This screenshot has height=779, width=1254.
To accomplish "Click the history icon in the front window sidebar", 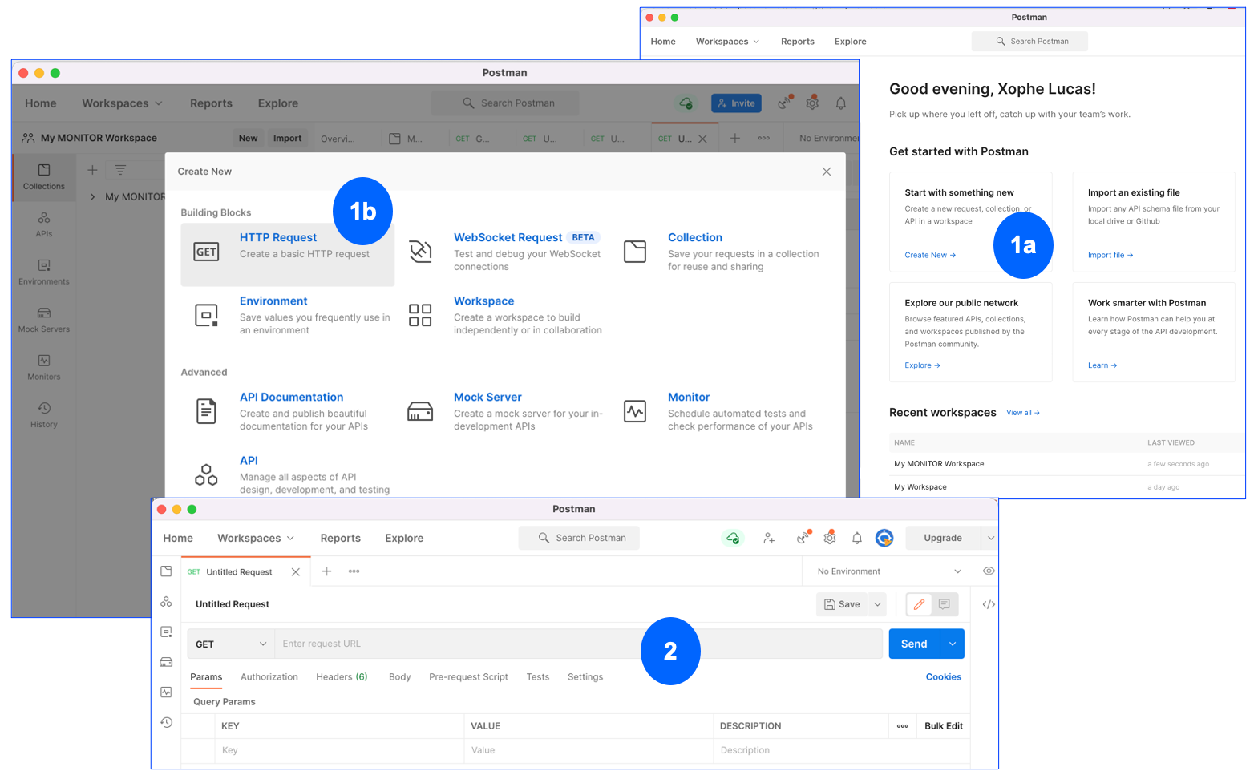I will [x=166, y=722].
